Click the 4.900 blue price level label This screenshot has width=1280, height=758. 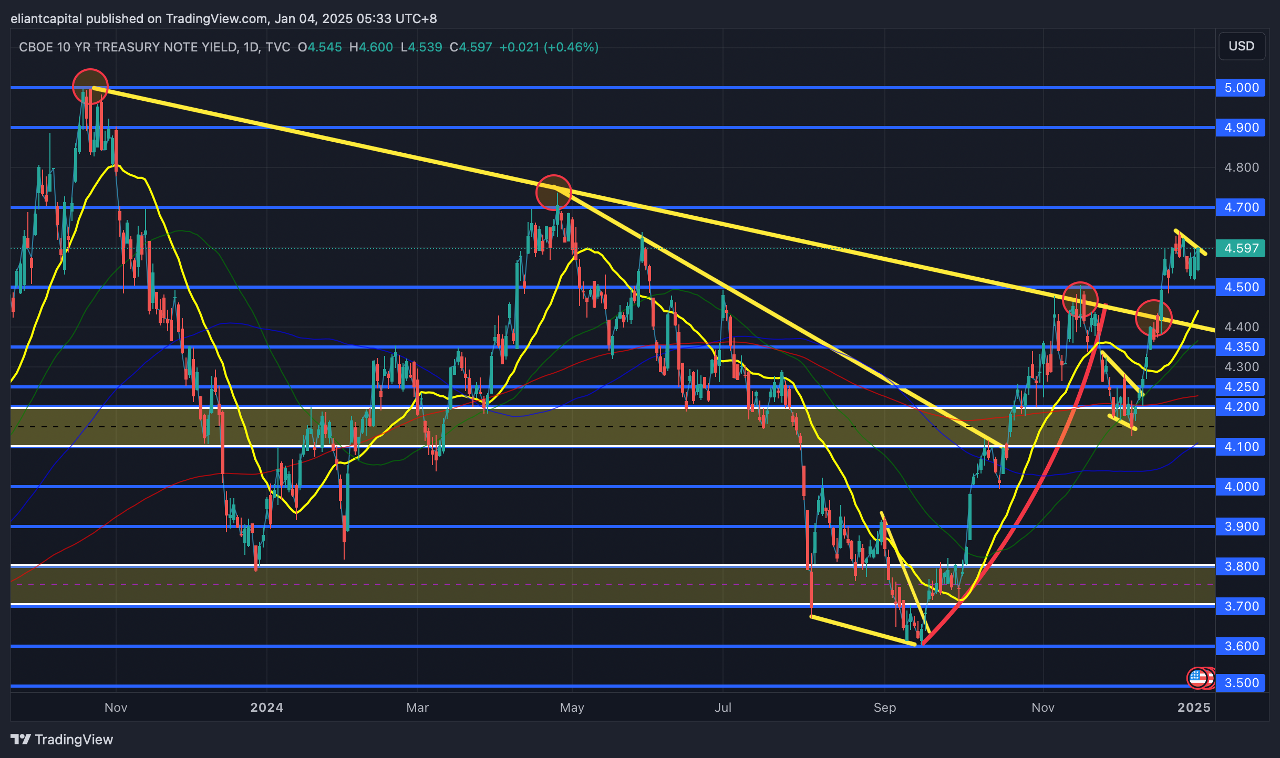(1241, 128)
